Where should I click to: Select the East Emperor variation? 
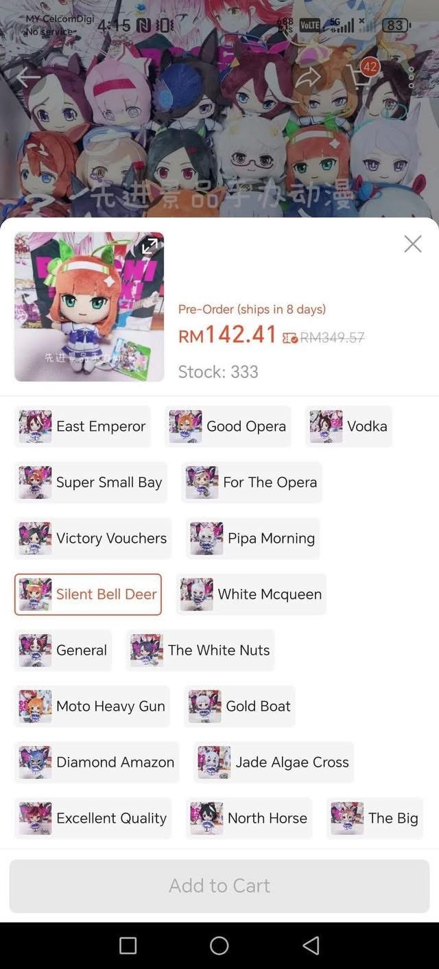(x=82, y=426)
